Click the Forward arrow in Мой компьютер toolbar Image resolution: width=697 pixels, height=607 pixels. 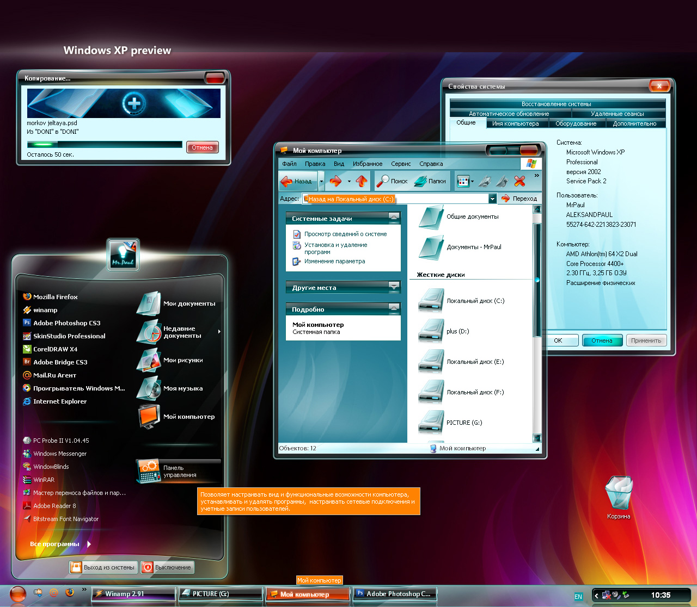point(335,181)
